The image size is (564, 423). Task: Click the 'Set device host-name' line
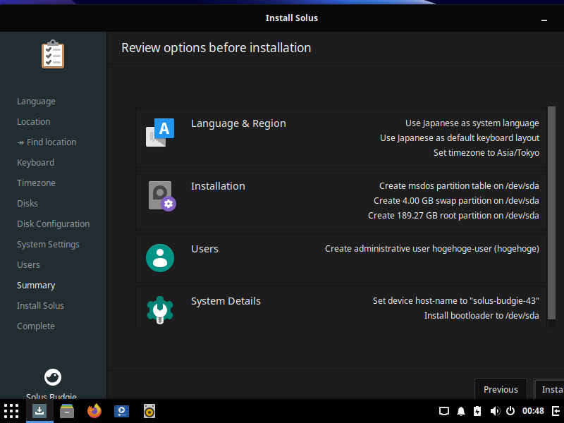pos(455,301)
